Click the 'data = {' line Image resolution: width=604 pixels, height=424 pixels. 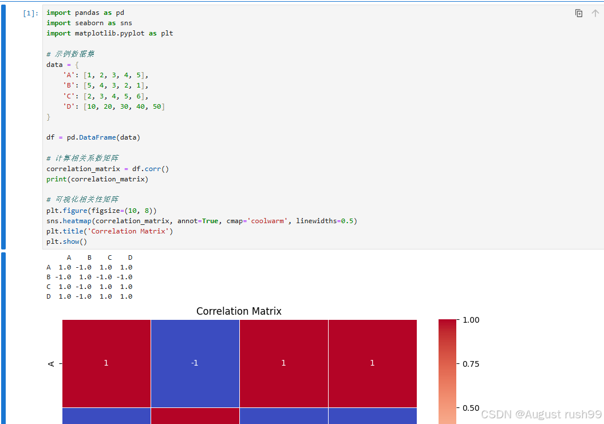click(62, 65)
